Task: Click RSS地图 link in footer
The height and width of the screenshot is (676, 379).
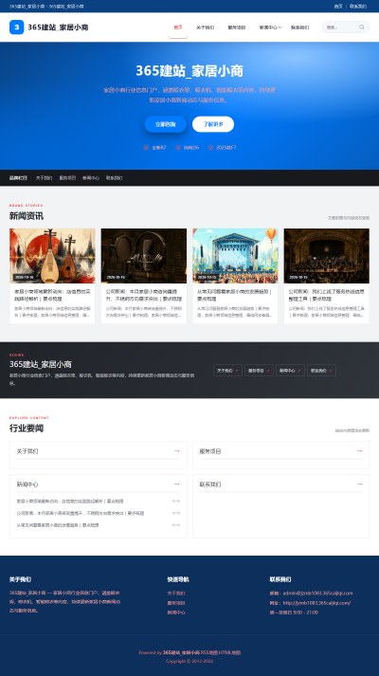Action: click(x=208, y=652)
